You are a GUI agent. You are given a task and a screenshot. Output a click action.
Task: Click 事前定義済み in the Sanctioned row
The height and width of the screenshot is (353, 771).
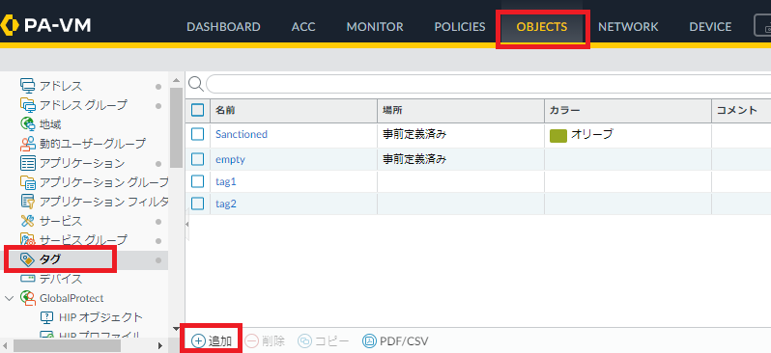[x=414, y=134]
